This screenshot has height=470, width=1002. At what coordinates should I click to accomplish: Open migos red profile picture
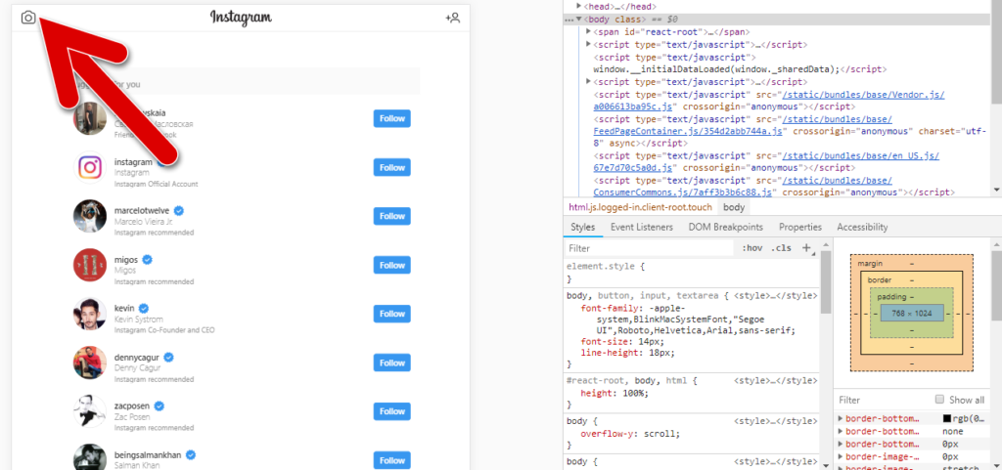pos(89,266)
